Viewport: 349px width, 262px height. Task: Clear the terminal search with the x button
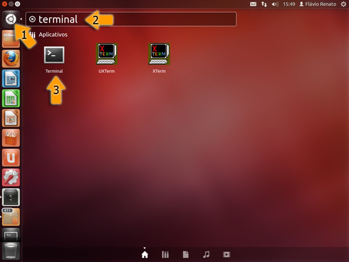32,20
